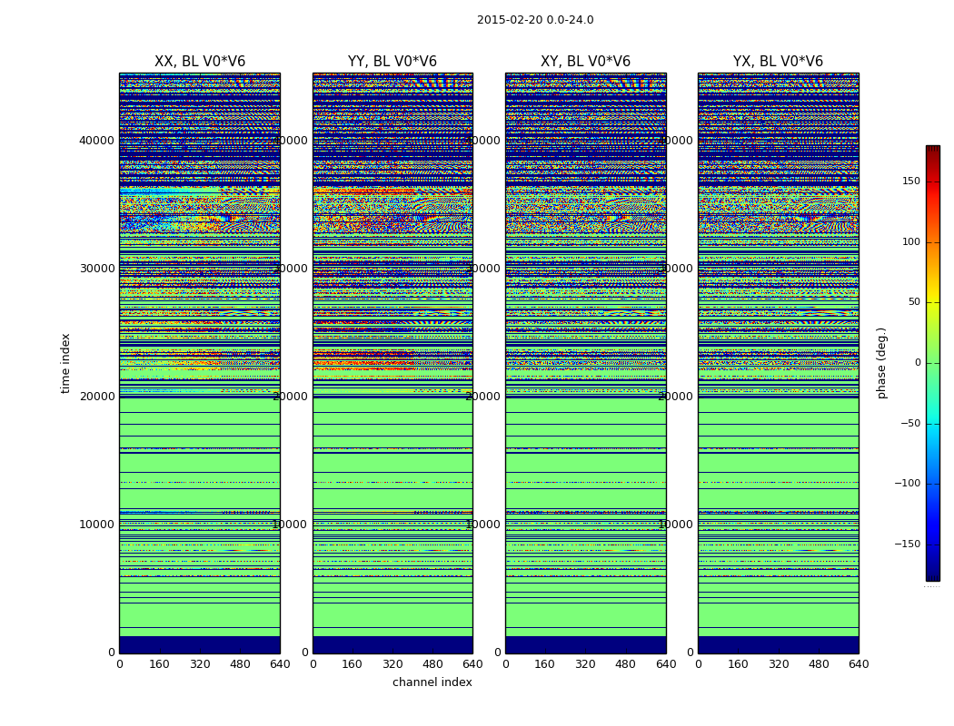Click the dark blue bottom band in XX panel
The width and height of the screenshot is (954, 726).
pos(200,644)
